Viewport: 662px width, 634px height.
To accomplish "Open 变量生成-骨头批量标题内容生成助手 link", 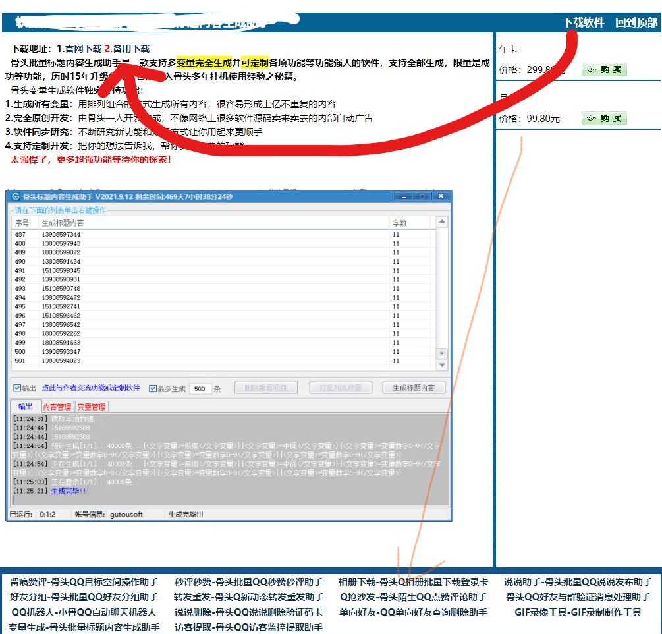I will tap(84, 627).
